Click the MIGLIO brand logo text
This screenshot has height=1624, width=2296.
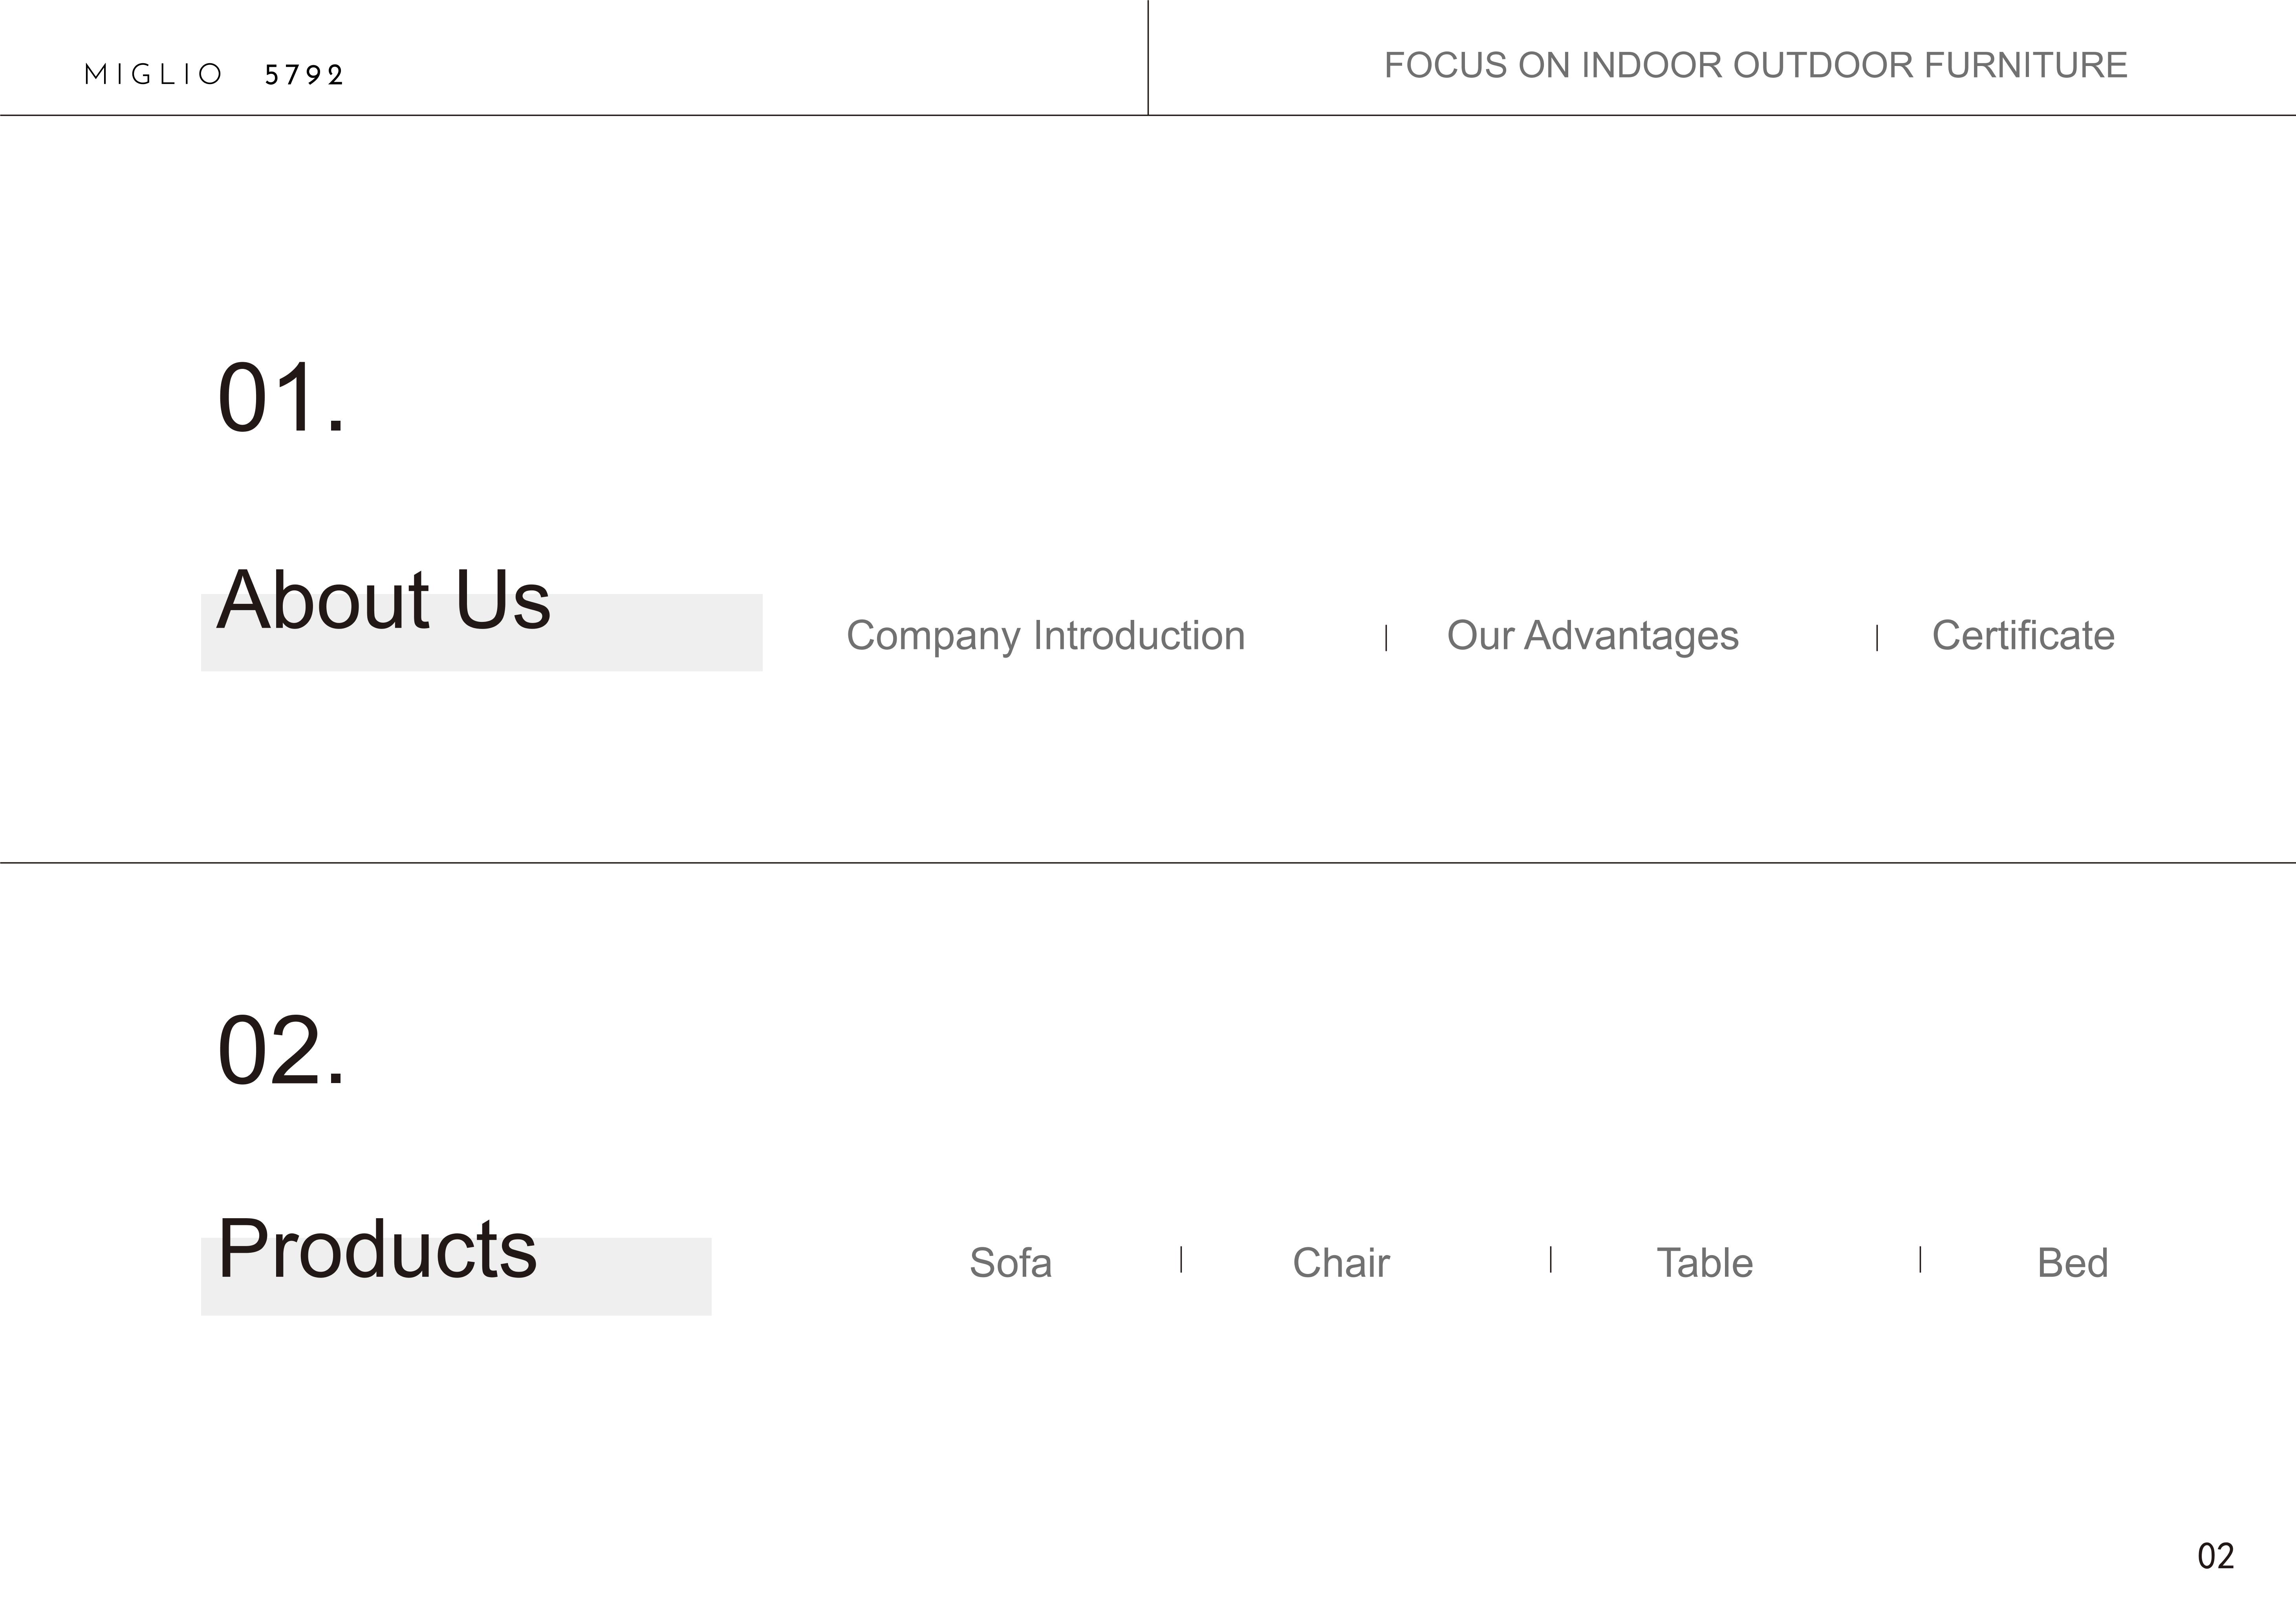153,75
